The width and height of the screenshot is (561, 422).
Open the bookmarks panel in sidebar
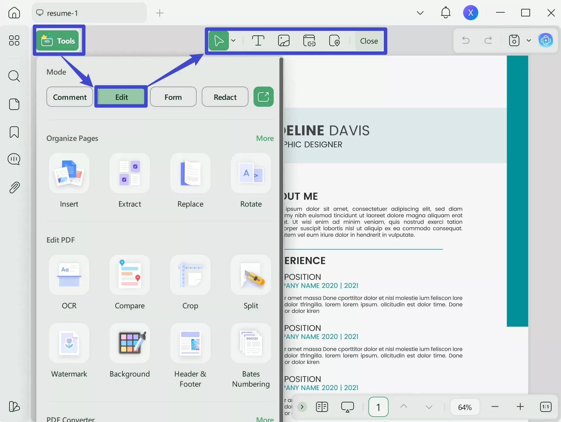click(x=14, y=132)
